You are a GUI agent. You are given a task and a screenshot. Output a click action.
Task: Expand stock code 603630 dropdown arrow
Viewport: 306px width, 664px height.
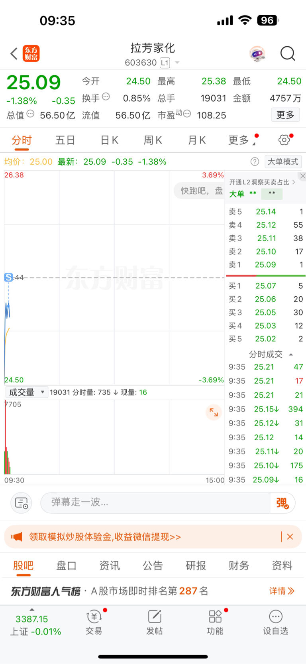click(x=177, y=63)
